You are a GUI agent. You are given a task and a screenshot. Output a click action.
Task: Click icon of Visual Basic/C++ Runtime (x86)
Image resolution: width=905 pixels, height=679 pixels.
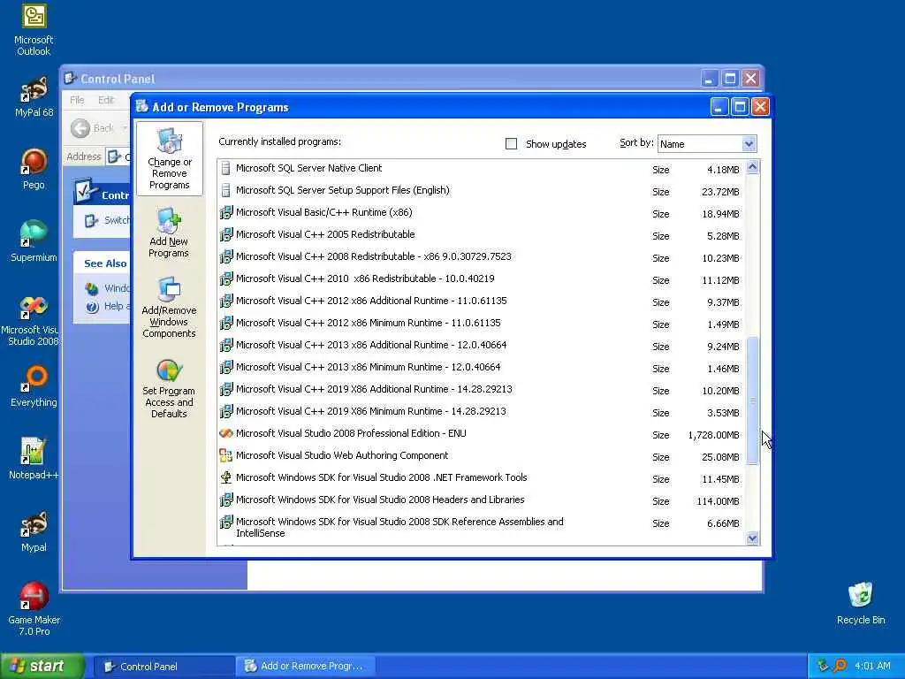click(225, 212)
